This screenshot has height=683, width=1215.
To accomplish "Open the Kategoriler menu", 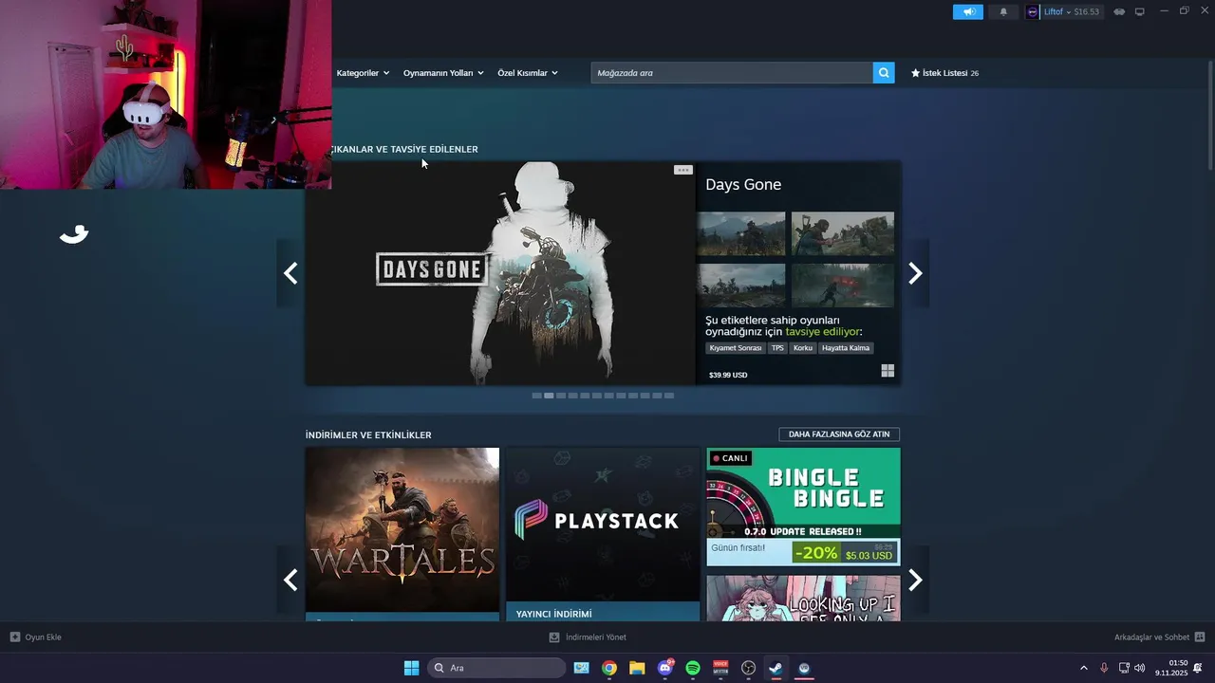I will click(363, 73).
